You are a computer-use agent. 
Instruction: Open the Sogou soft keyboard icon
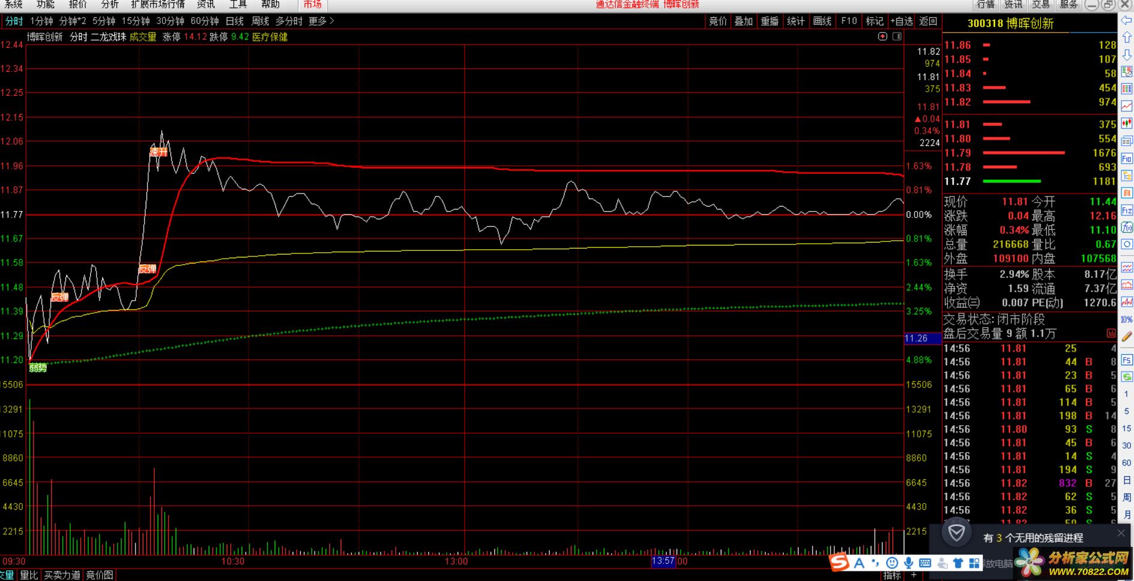point(925,562)
